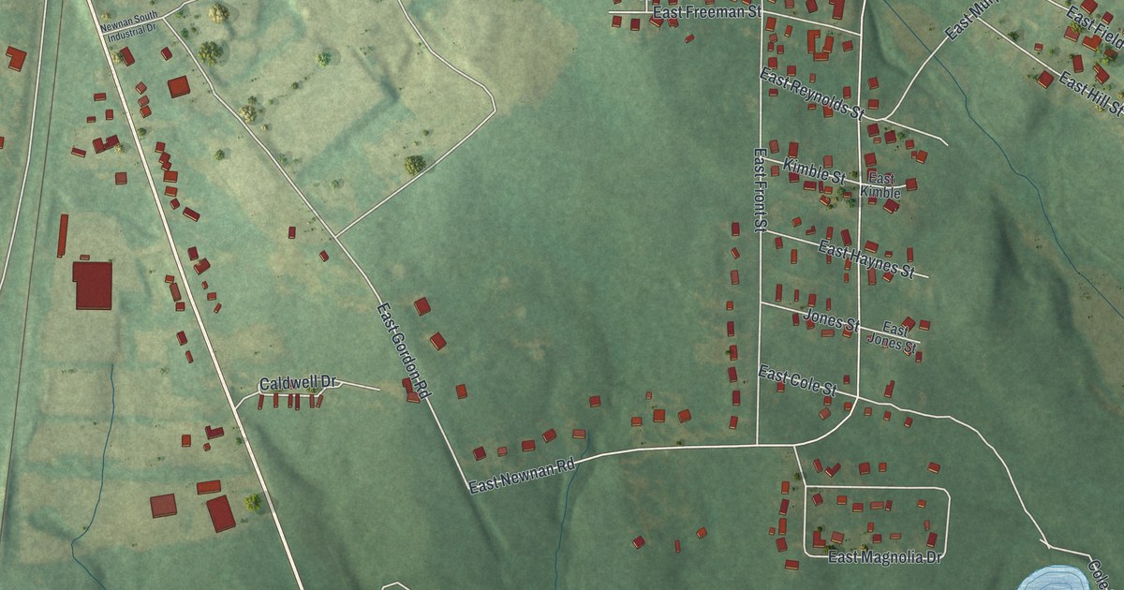
Task: Click the East Kimble label
Action: coord(880,185)
